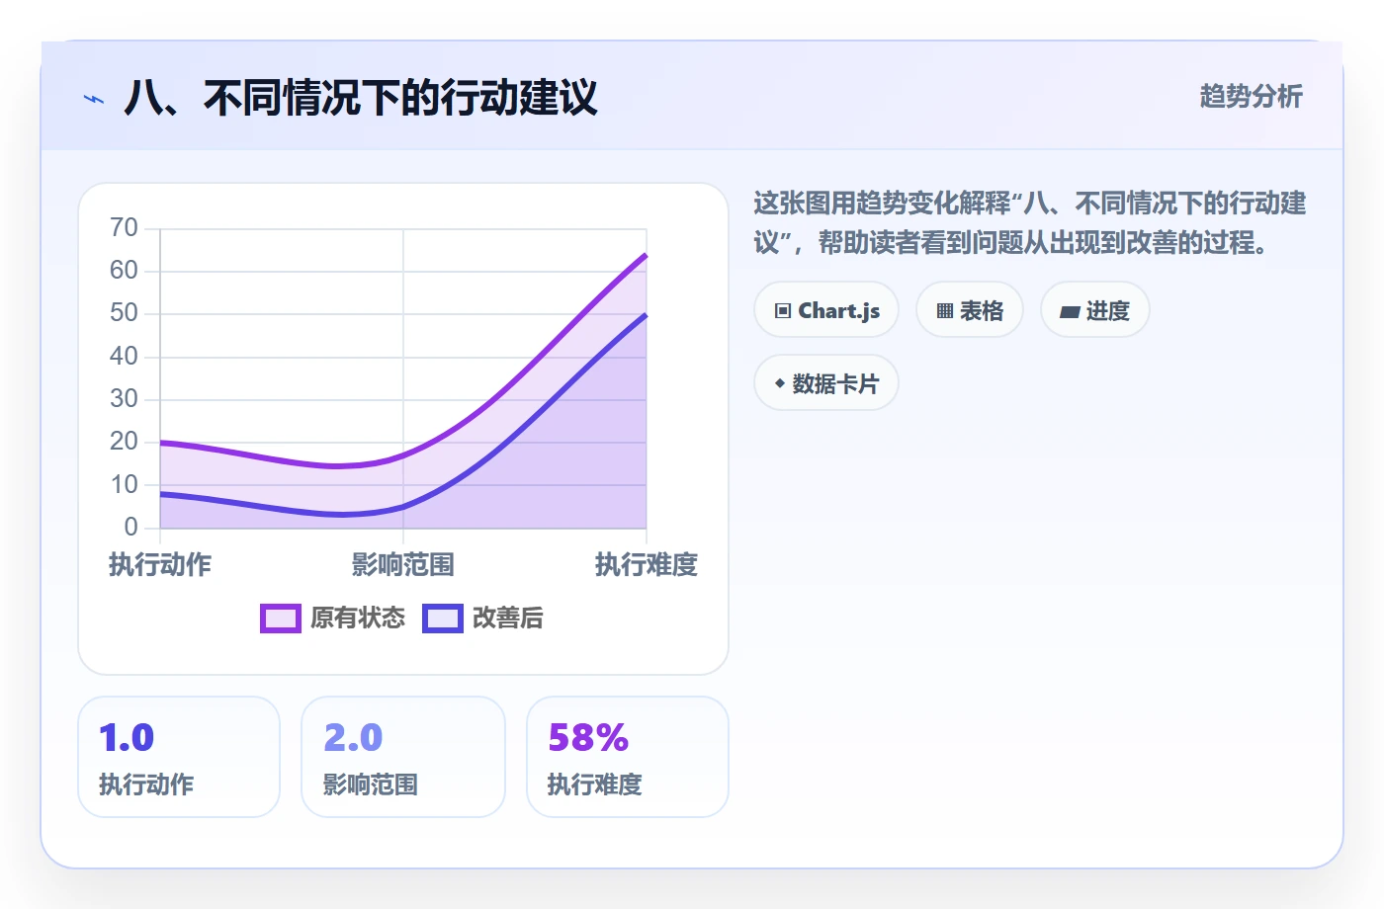1384x909 pixels.
Task: Click the 执行难度 x-axis label
Action: coord(647,565)
